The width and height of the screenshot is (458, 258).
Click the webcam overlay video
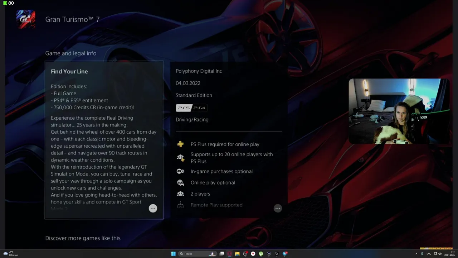coord(399,111)
